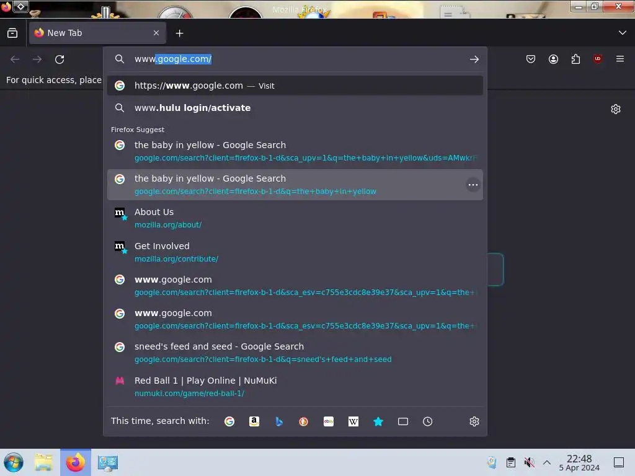Viewport: 635px width, 476px height.
Task: Open the Get Involved mozilla.org bookmark
Action: [x=295, y=252]
